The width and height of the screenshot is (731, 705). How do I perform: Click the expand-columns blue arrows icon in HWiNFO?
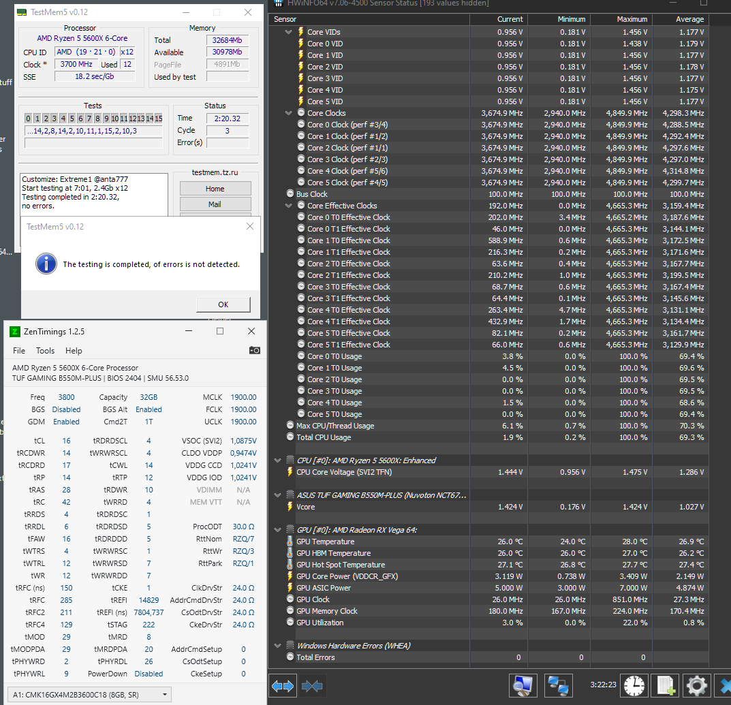tap(283, 686)
